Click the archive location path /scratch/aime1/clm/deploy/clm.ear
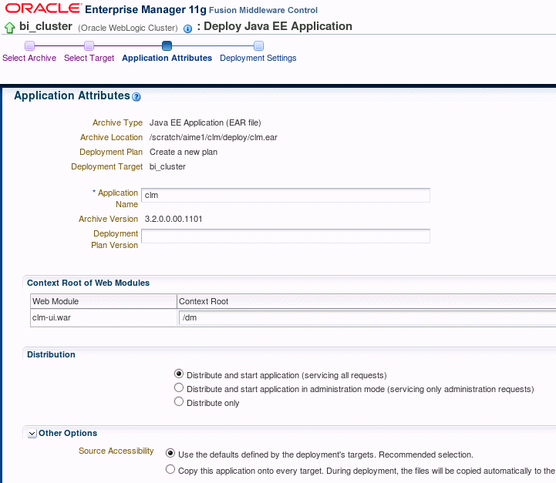The image size is (556, 483). [214, 137]
